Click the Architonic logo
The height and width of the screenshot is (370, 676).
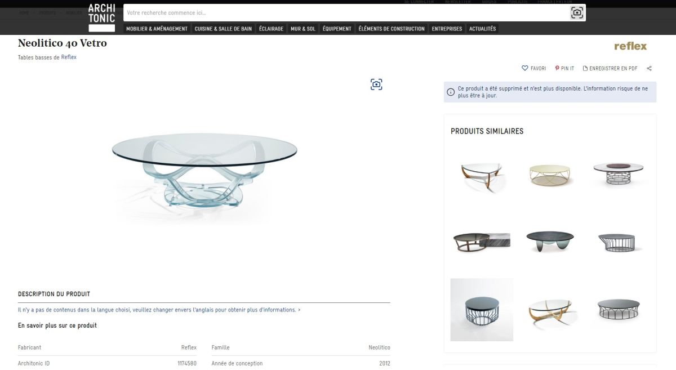(x=101, y=17)
